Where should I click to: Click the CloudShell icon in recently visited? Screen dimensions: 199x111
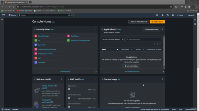pyautogui.click(x=36, y=62)
